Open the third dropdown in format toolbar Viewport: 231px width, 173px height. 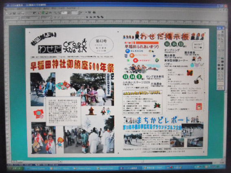51,18
